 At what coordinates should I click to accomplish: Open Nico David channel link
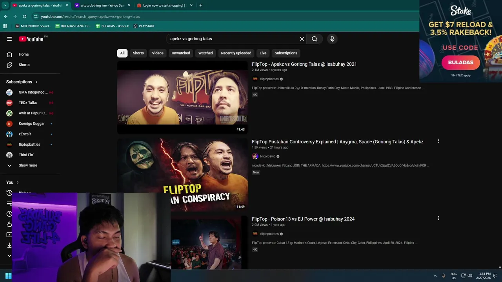(x=267, y=156)
